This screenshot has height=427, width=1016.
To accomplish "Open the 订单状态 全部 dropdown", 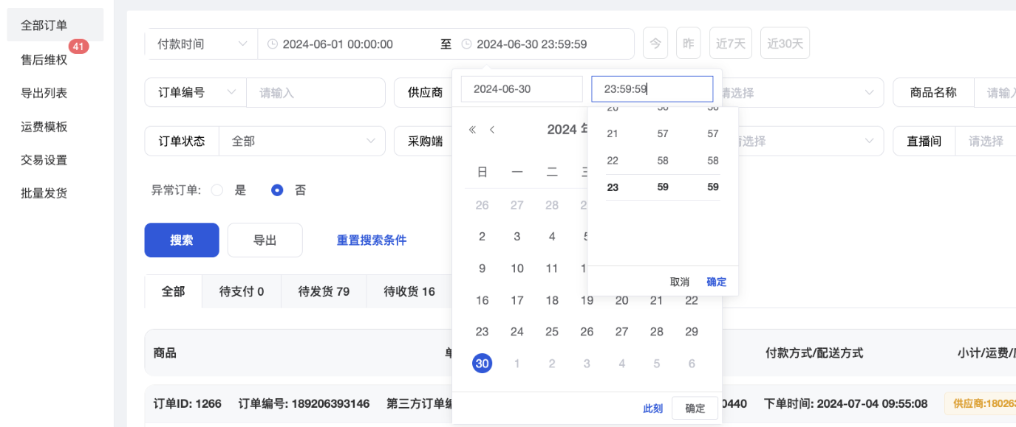I will (302, 141).
